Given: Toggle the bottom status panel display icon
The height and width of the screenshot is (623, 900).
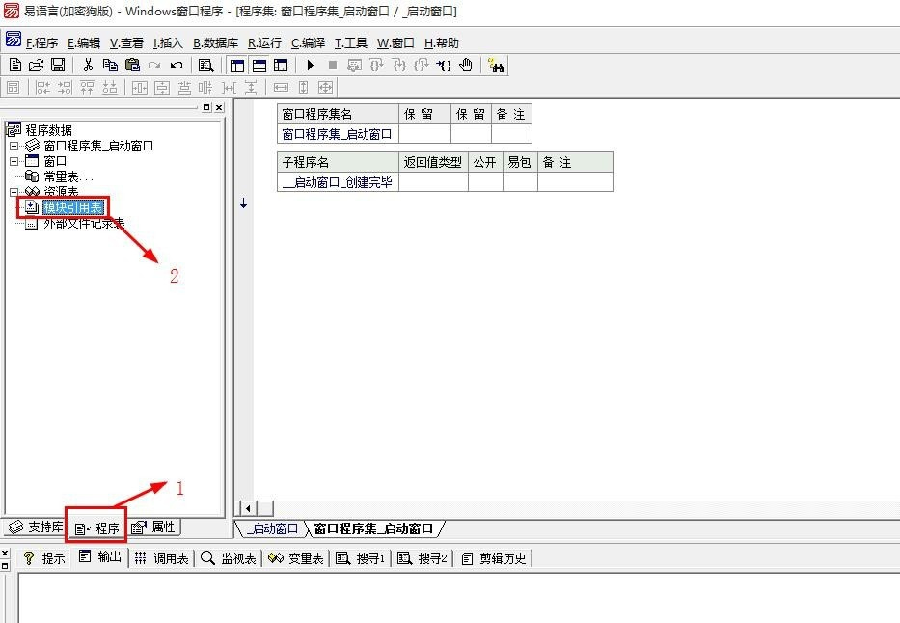Looking at the screenshot, I should point(259,66).
